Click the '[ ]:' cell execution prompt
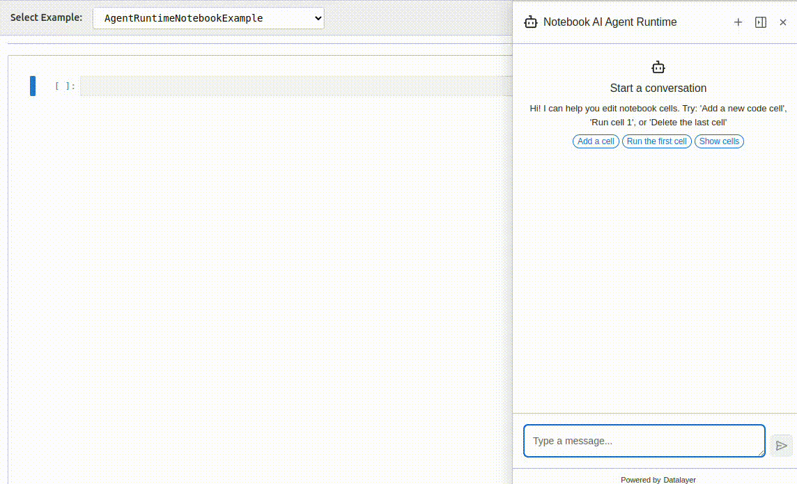 tap(65, 86)
